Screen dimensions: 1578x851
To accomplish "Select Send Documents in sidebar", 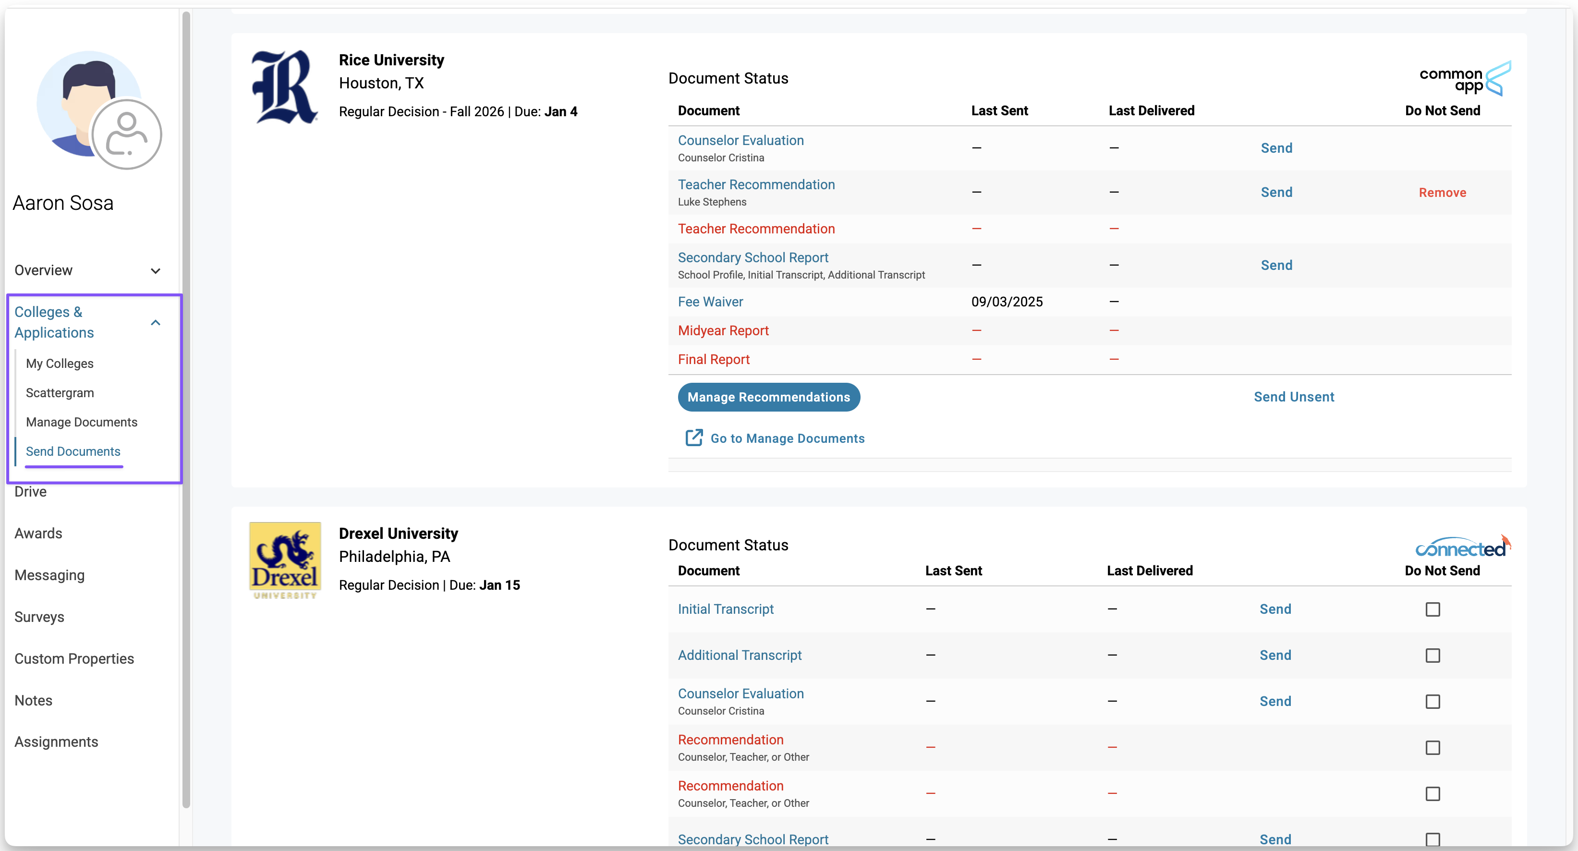I will click(x=73, y=451).
